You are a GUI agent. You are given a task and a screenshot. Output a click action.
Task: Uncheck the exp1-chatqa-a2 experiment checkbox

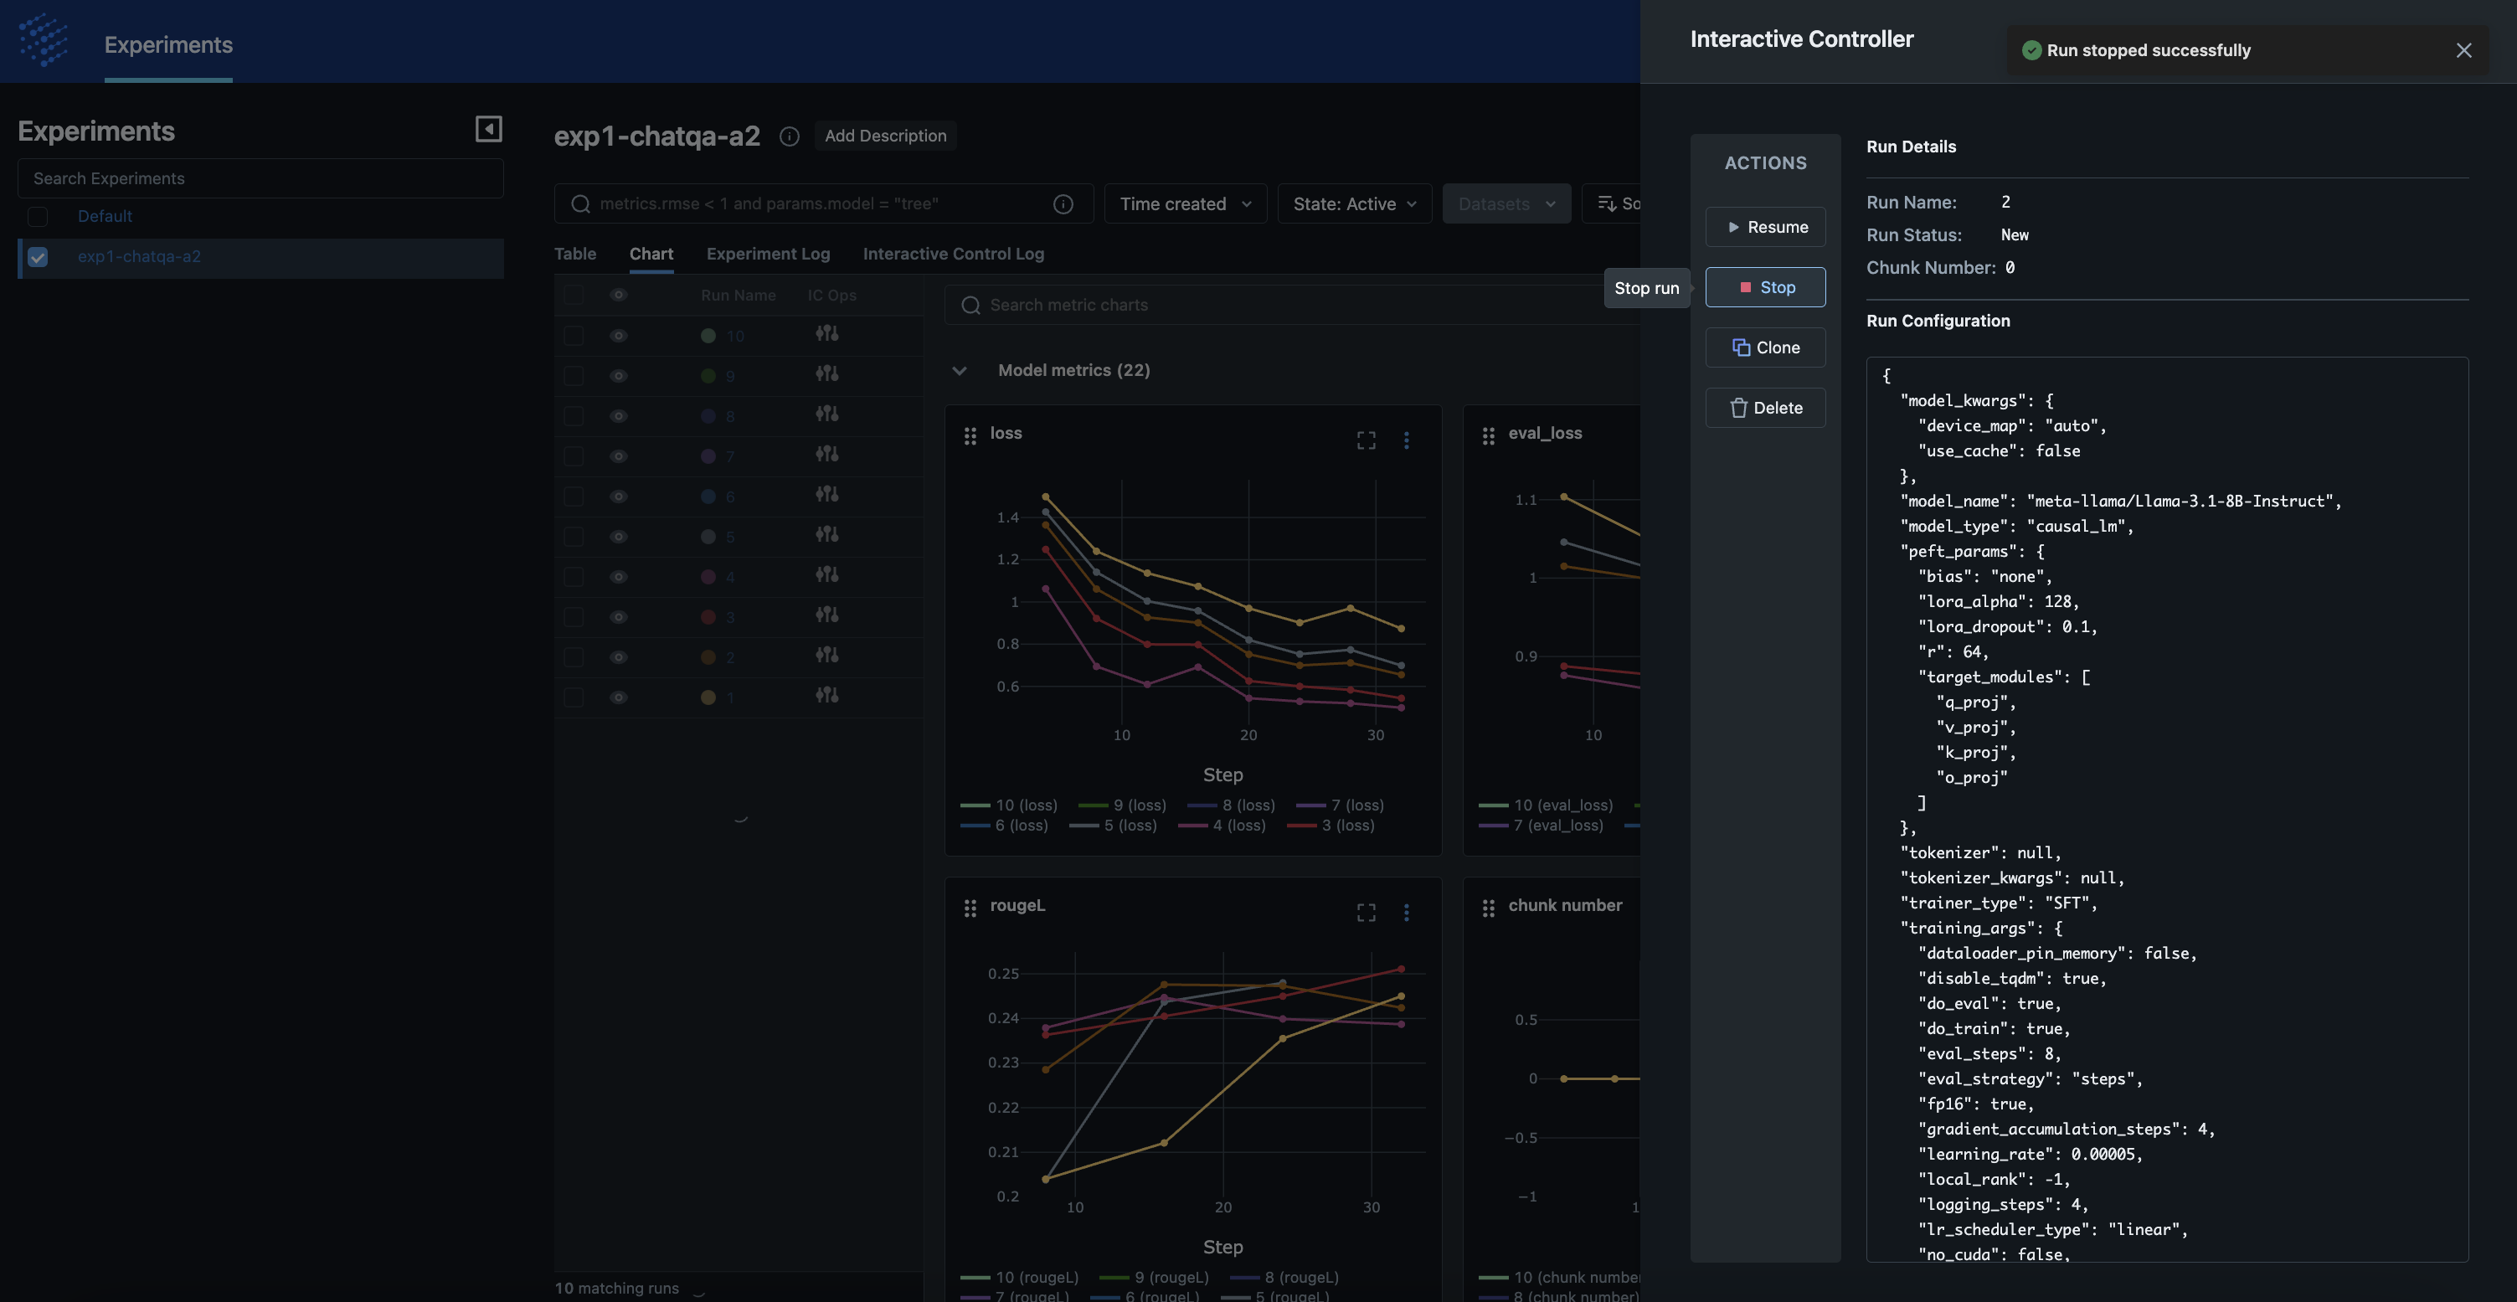pyautogui.click(x=39, y=257)
